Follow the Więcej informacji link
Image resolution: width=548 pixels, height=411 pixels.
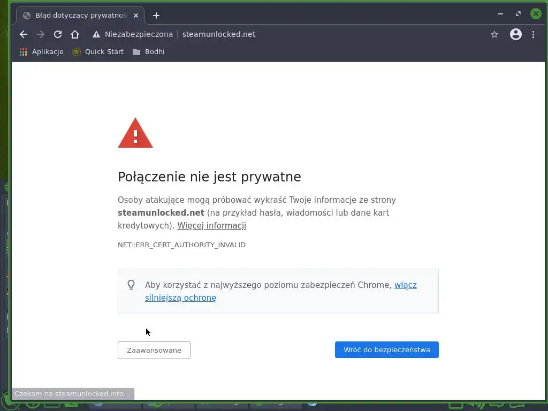pyautogui.click(x=212, y=225)
